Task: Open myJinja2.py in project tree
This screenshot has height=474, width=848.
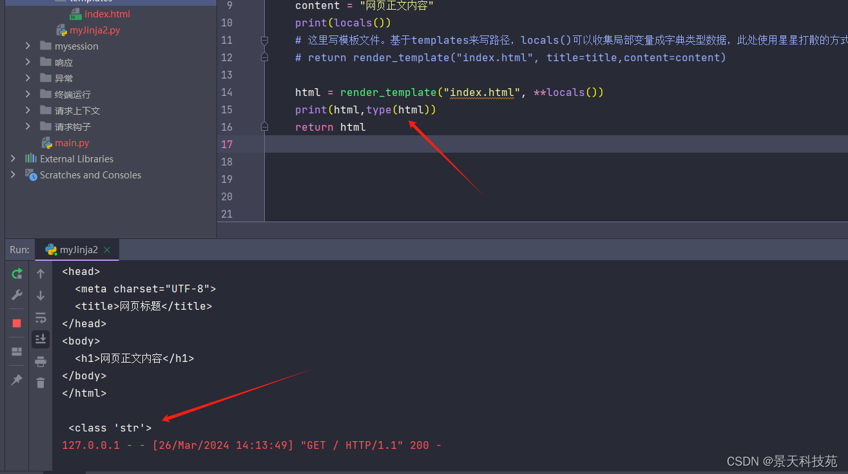Action: pos(95,30)
